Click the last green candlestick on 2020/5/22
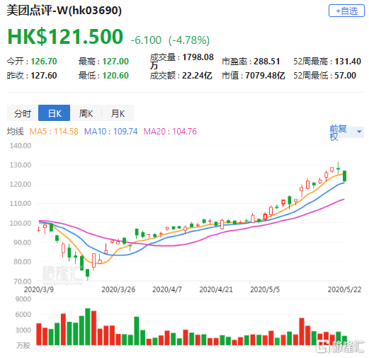 344,176
